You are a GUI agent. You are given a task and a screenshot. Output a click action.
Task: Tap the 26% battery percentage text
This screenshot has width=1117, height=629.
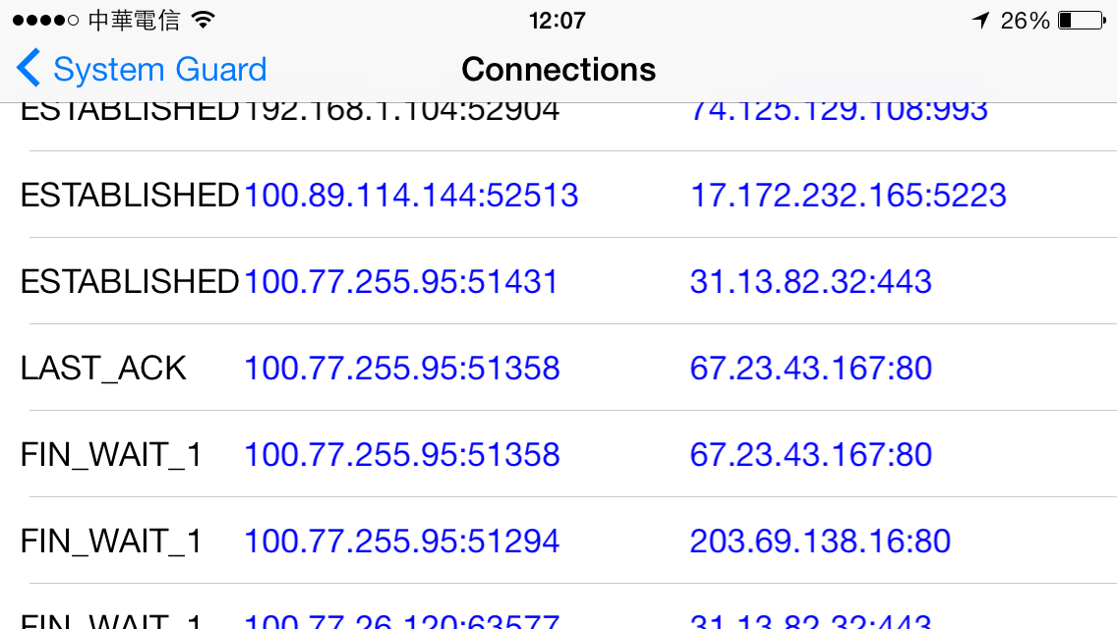click(1025, 21)
